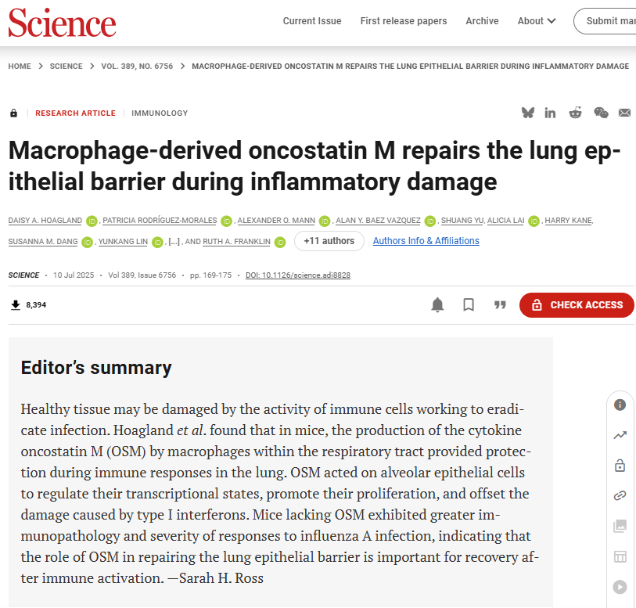The width and height of the screenshot is (636, 608).
Task: Share article on Reddit
Action: click(x=576, y=113)
